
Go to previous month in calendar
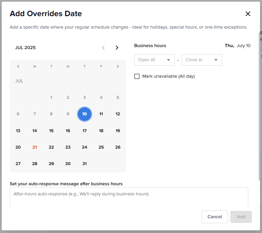click(x=104, y=48)
